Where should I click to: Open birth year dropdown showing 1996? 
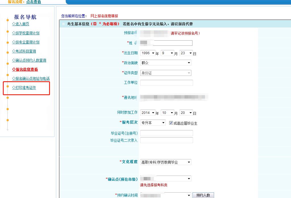[x=148, y=53]
